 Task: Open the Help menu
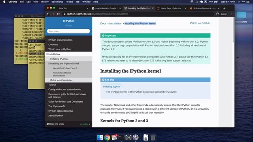point(96,2)
